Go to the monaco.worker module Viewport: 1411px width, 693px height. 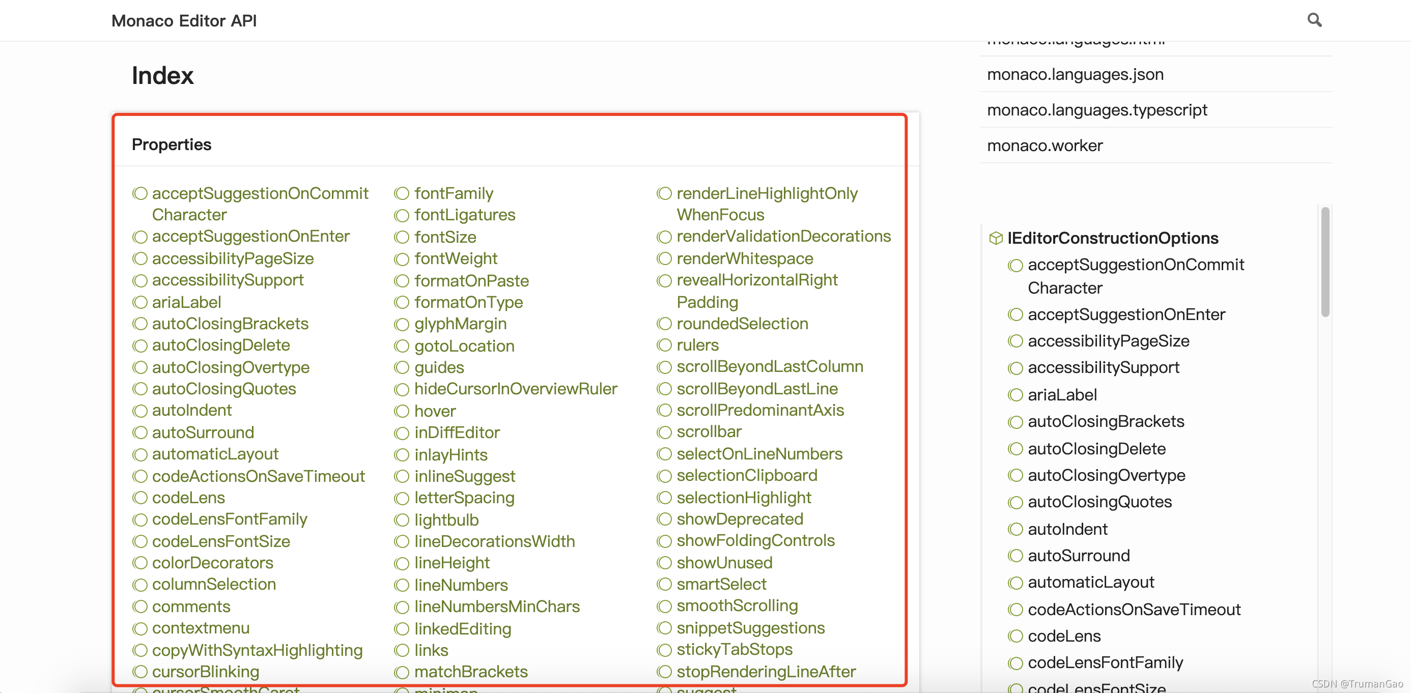pyautogui.click(x=1044, y=145)
